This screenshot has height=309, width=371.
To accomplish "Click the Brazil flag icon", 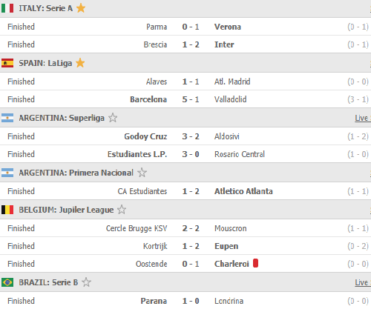I will click(7, 282).
